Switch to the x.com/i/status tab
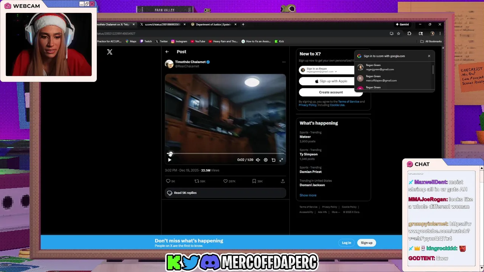Image resolution: width=484 pixels, height=272 pixels. click(x=163, y=25)
